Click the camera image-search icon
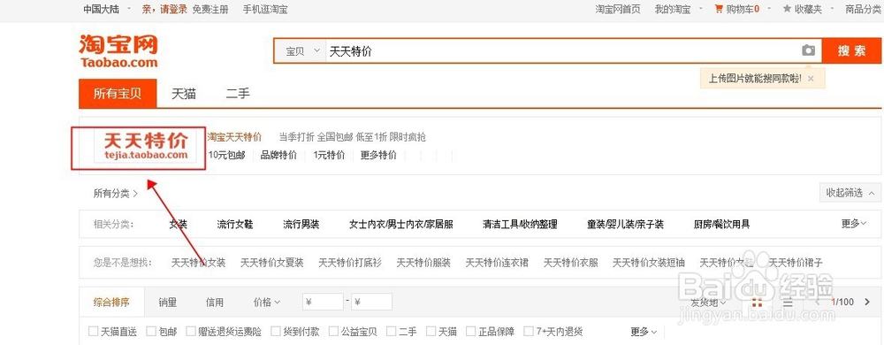 [x=809, y=50]
